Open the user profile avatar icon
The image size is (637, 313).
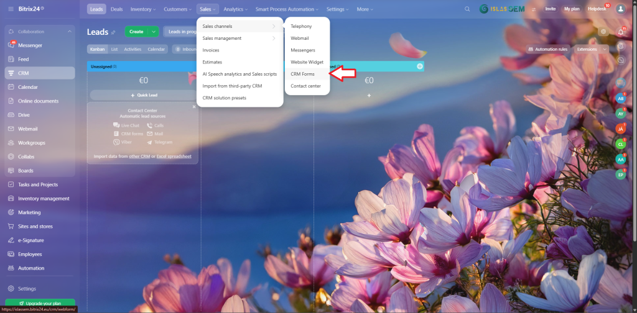click(620, 9)
